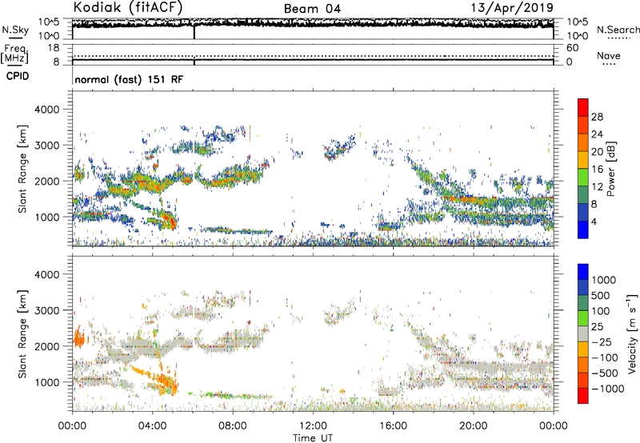Click intense red power echo near 05:00

(x=171, y=221)
